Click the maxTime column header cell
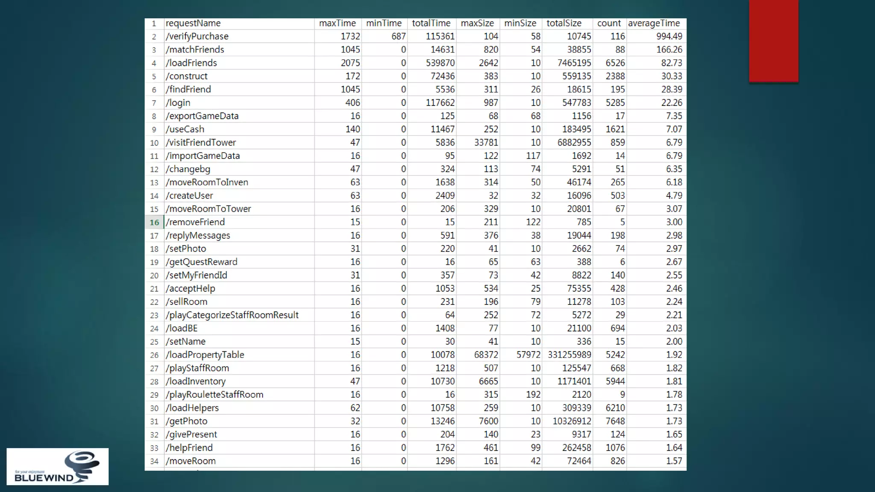The height and width of the screenshot is (492, 875). [x=338, y=23]
